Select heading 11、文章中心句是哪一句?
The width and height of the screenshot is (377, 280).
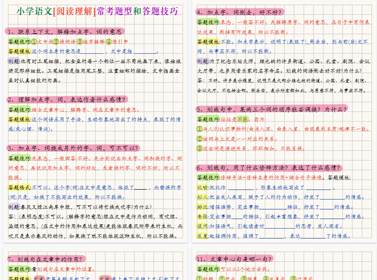click(x=234, y=259)
